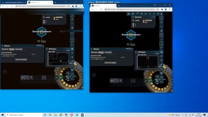Reload the page in right browser window
This screenshot has height=117, width=208.
(101, 9)
